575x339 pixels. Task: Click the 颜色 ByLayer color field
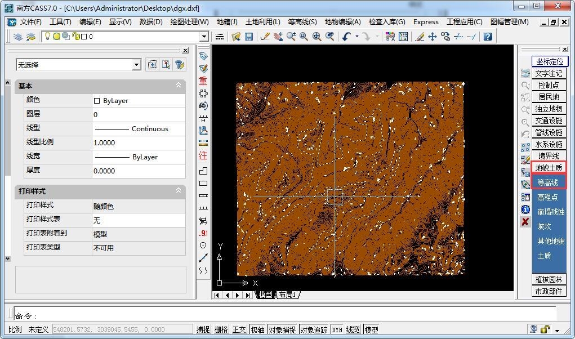click(138, 101)
